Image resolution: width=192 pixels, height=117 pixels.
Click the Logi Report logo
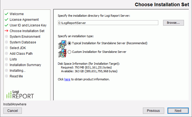(20, 94)
